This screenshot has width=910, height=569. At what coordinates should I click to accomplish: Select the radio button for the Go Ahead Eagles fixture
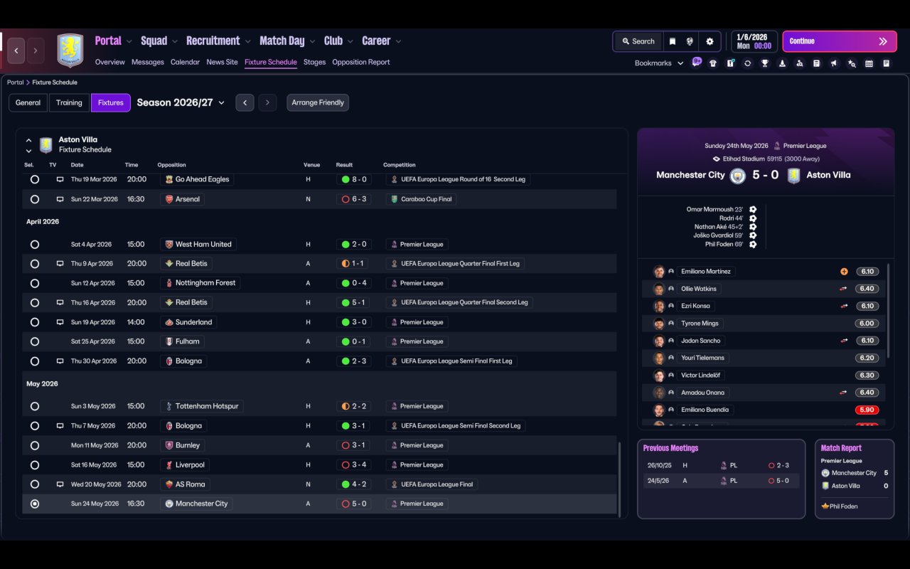tap(35, 180)
